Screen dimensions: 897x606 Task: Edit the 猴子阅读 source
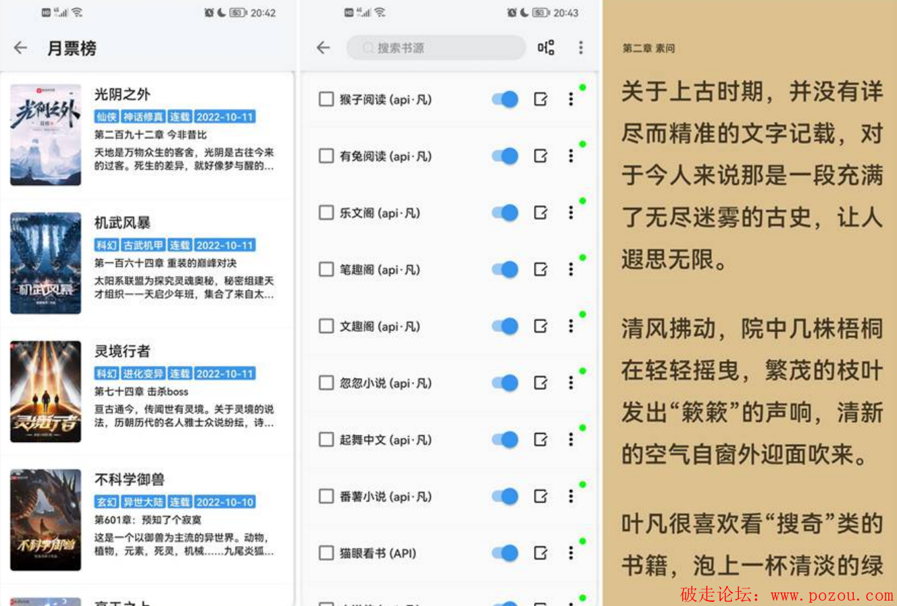coord(540,99)
